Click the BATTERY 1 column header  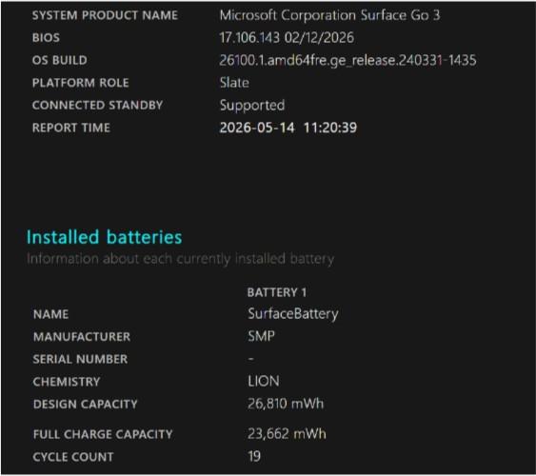pyautogui.click(x=277, y=292)
